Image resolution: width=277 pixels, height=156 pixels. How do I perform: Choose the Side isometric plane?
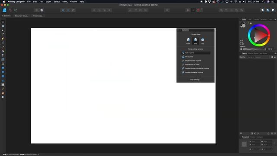(x=195, y=41)
